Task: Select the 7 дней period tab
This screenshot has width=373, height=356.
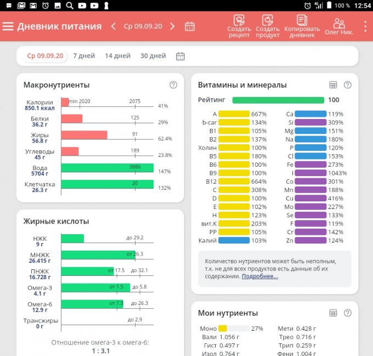Action: click(x=84, y=56)
